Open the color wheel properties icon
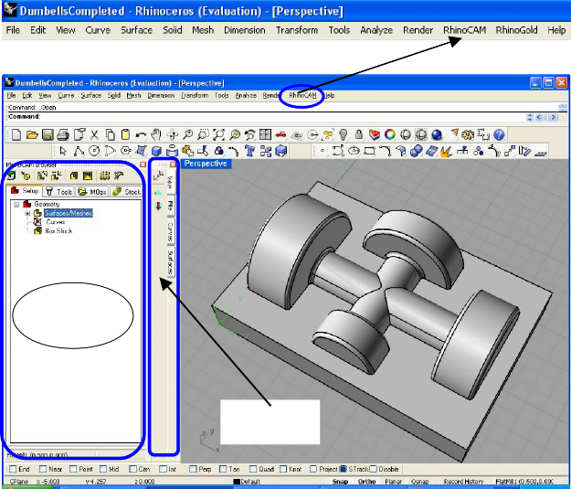 click(x=390, y=135)
